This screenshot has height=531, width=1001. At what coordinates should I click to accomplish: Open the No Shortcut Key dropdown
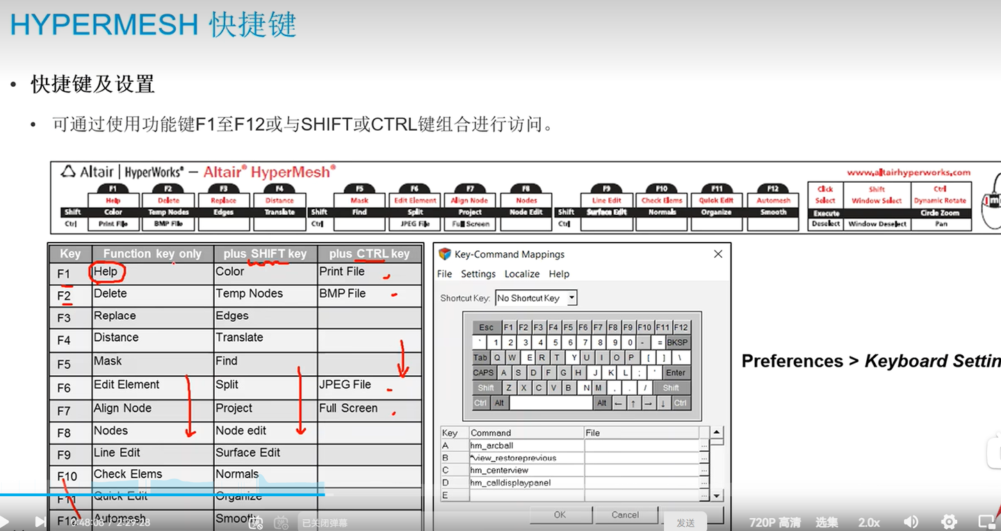tap(571, 297)
